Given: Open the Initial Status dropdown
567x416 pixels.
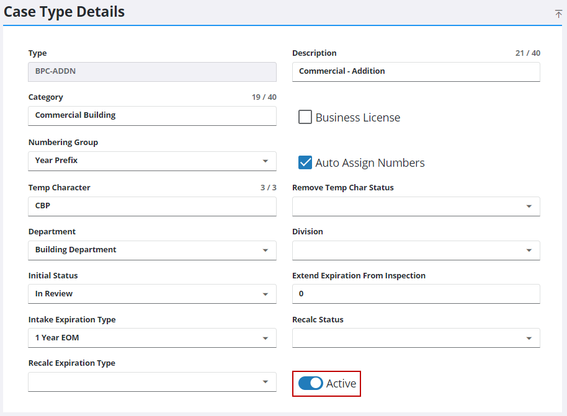Looking at the screenshot, I should coord(152,294).
